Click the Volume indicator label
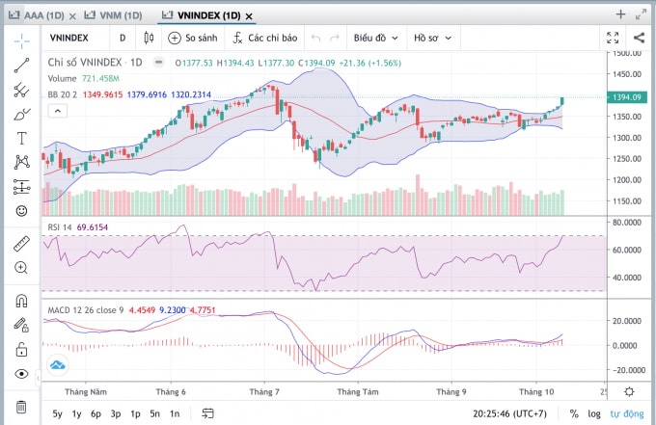Viewport: 656px width, 425px height. [x=62, y=79]
